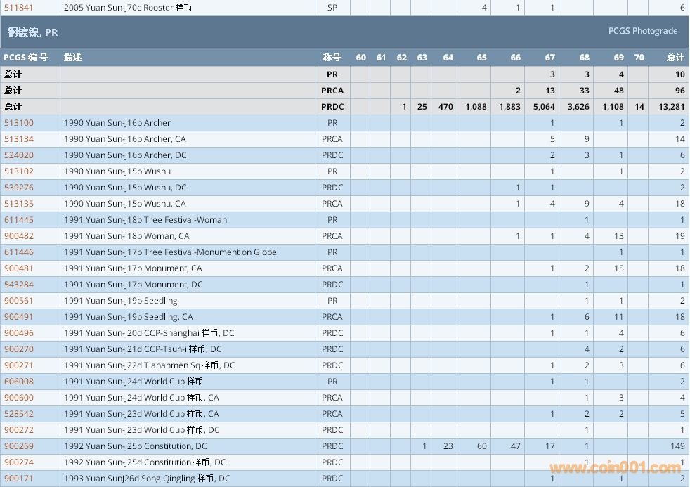Open PCGS number 900171 Song Qingling
690x487 pixels.
coord(19,479)
